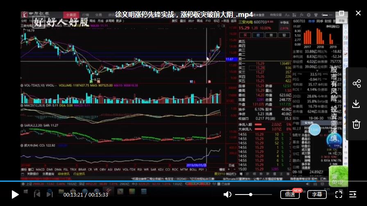
Task: Switch to the red 全景图 top tab
Action: (71, 15)
